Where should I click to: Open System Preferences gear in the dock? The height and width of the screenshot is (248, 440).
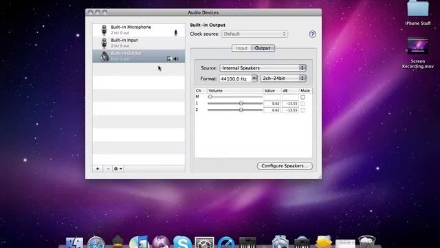tap(204, 242)
